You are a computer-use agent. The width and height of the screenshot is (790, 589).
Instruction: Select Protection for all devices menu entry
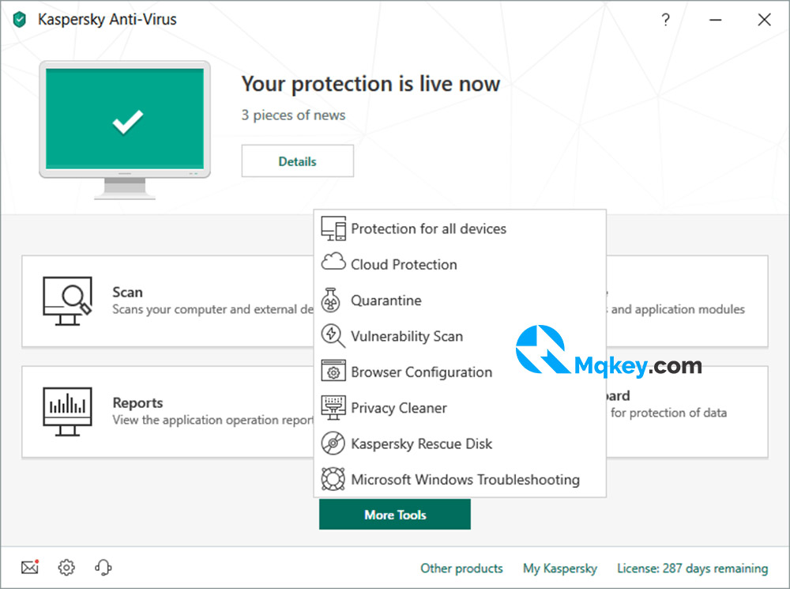[x=460, y=228]
